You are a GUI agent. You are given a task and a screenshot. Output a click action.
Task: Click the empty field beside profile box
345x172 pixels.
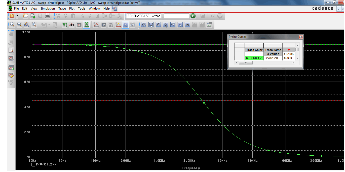[x=176, y=16]
